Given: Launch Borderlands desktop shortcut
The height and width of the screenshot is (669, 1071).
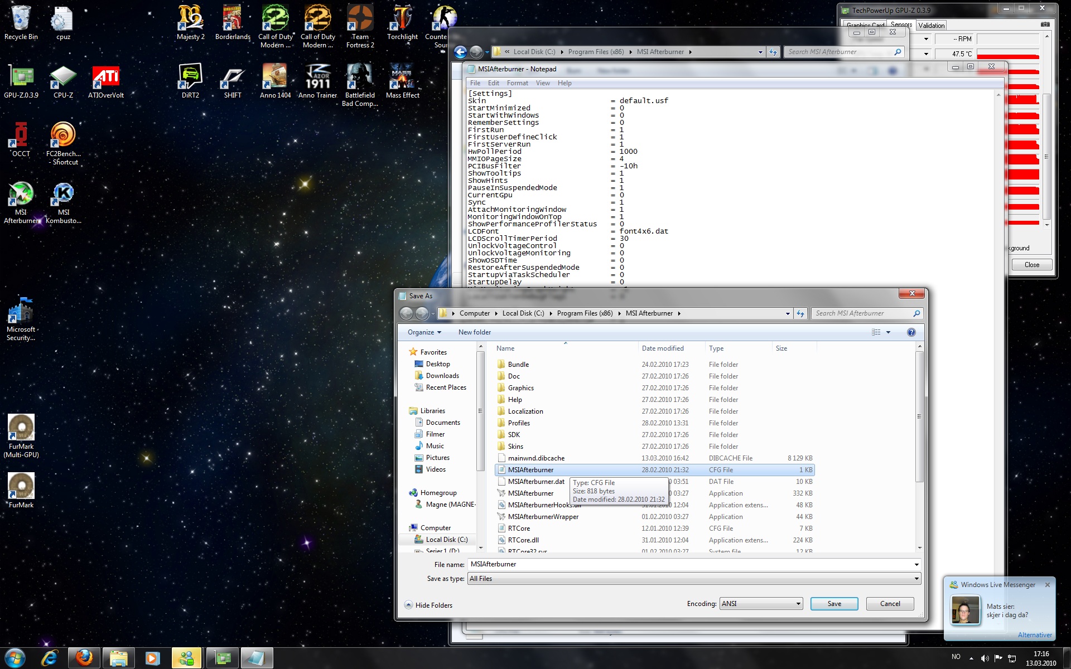Looking at the screenshot, I should 233,22.
